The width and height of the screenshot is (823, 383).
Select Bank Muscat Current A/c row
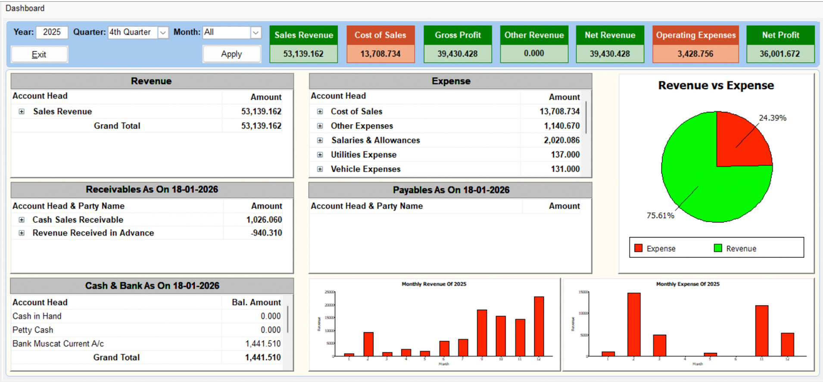tap(147, 343)
